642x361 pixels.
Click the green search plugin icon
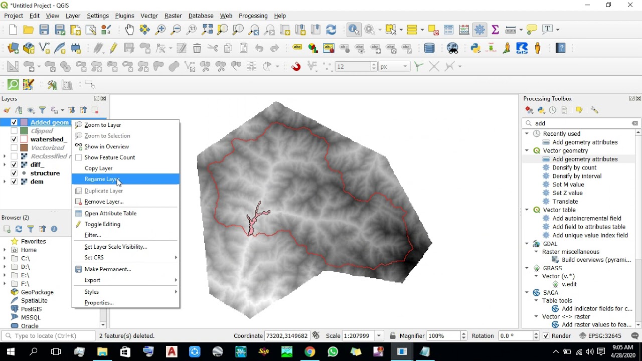[x=13, y=85]
